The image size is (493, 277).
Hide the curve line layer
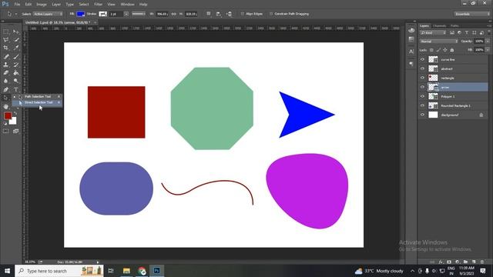422,59
